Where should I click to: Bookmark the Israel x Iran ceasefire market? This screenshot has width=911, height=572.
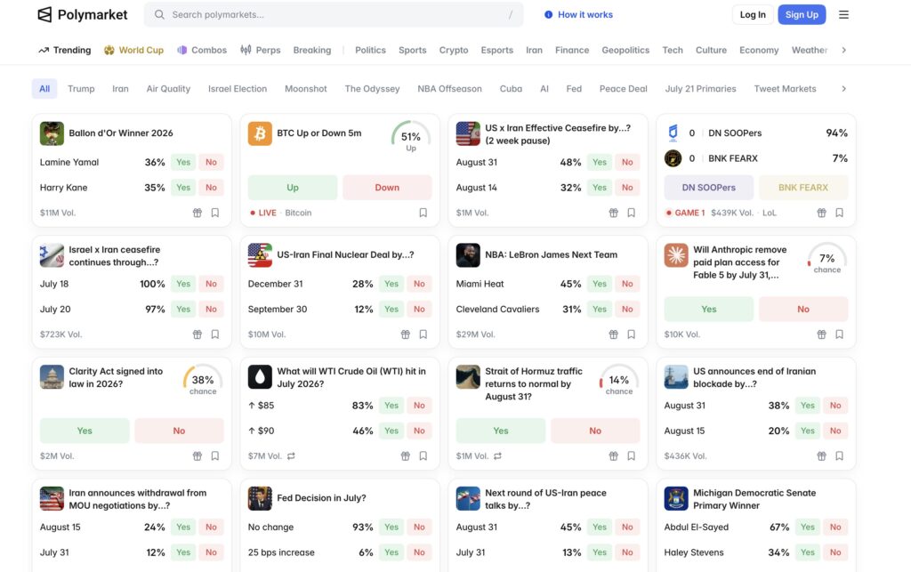[215, 334]
